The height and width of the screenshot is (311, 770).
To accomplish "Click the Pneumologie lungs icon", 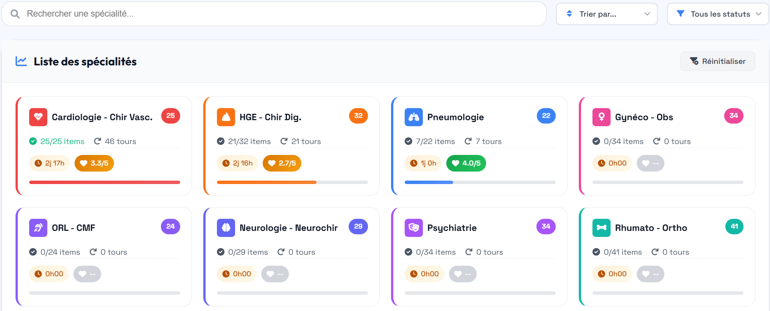I will click(x=413, y=117).
